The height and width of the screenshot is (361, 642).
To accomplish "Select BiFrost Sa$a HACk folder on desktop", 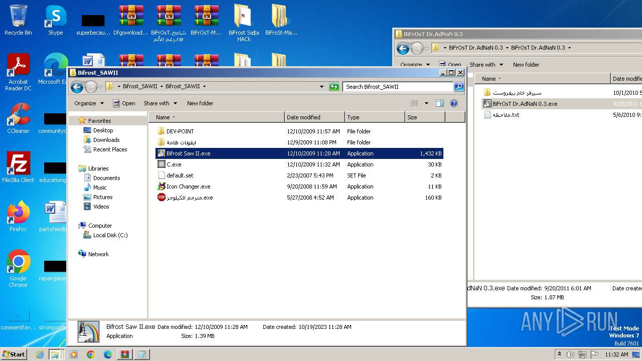I will coord(244,23).
